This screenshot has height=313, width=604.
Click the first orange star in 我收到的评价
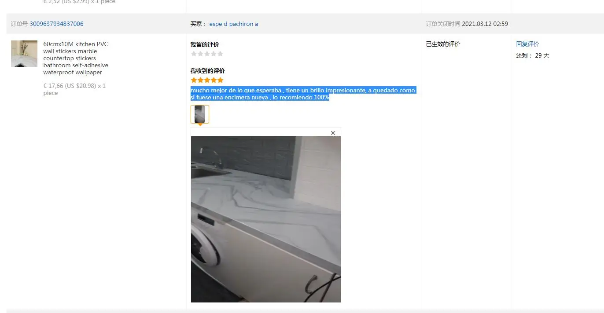coord(194,80)
